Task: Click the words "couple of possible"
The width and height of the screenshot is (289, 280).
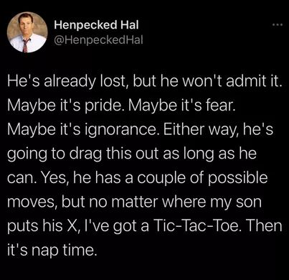Action: [202, 178]
